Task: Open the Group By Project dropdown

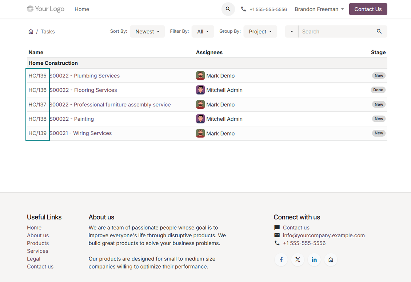Action: (x=260, y=31)
